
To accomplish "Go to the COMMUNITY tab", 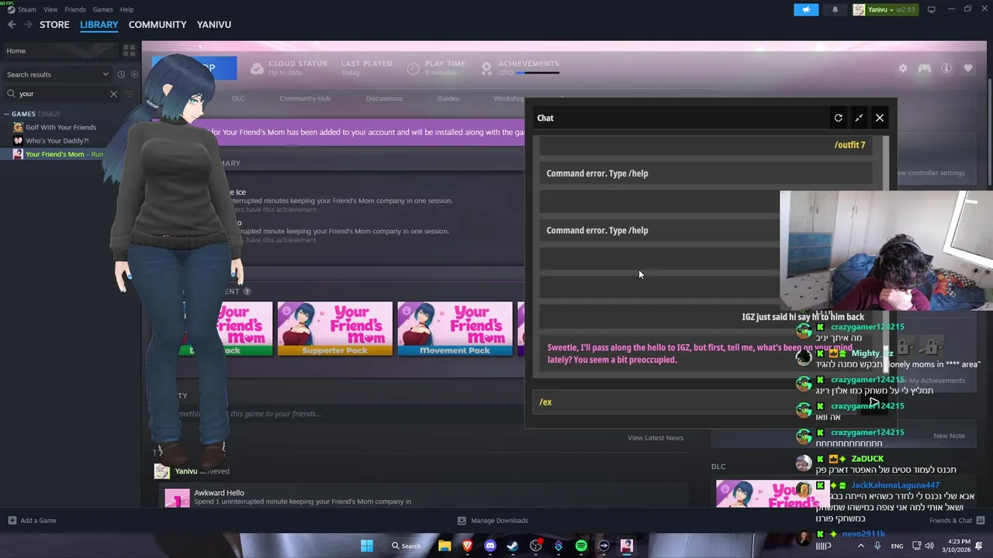I will (157, 25).
